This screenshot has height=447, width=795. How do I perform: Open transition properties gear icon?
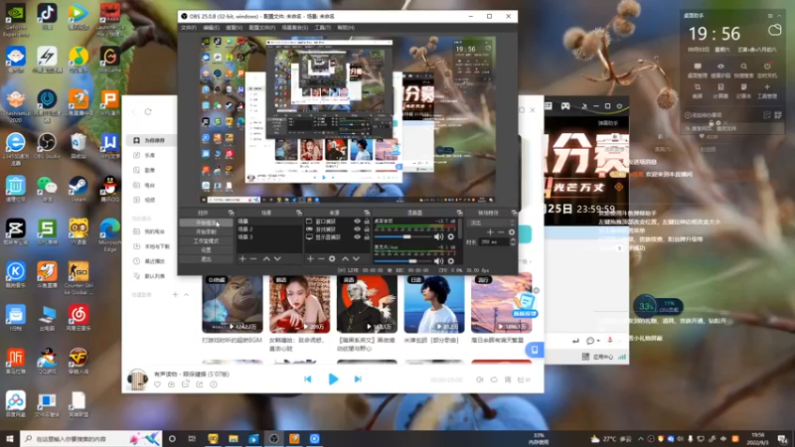(512, 232)
